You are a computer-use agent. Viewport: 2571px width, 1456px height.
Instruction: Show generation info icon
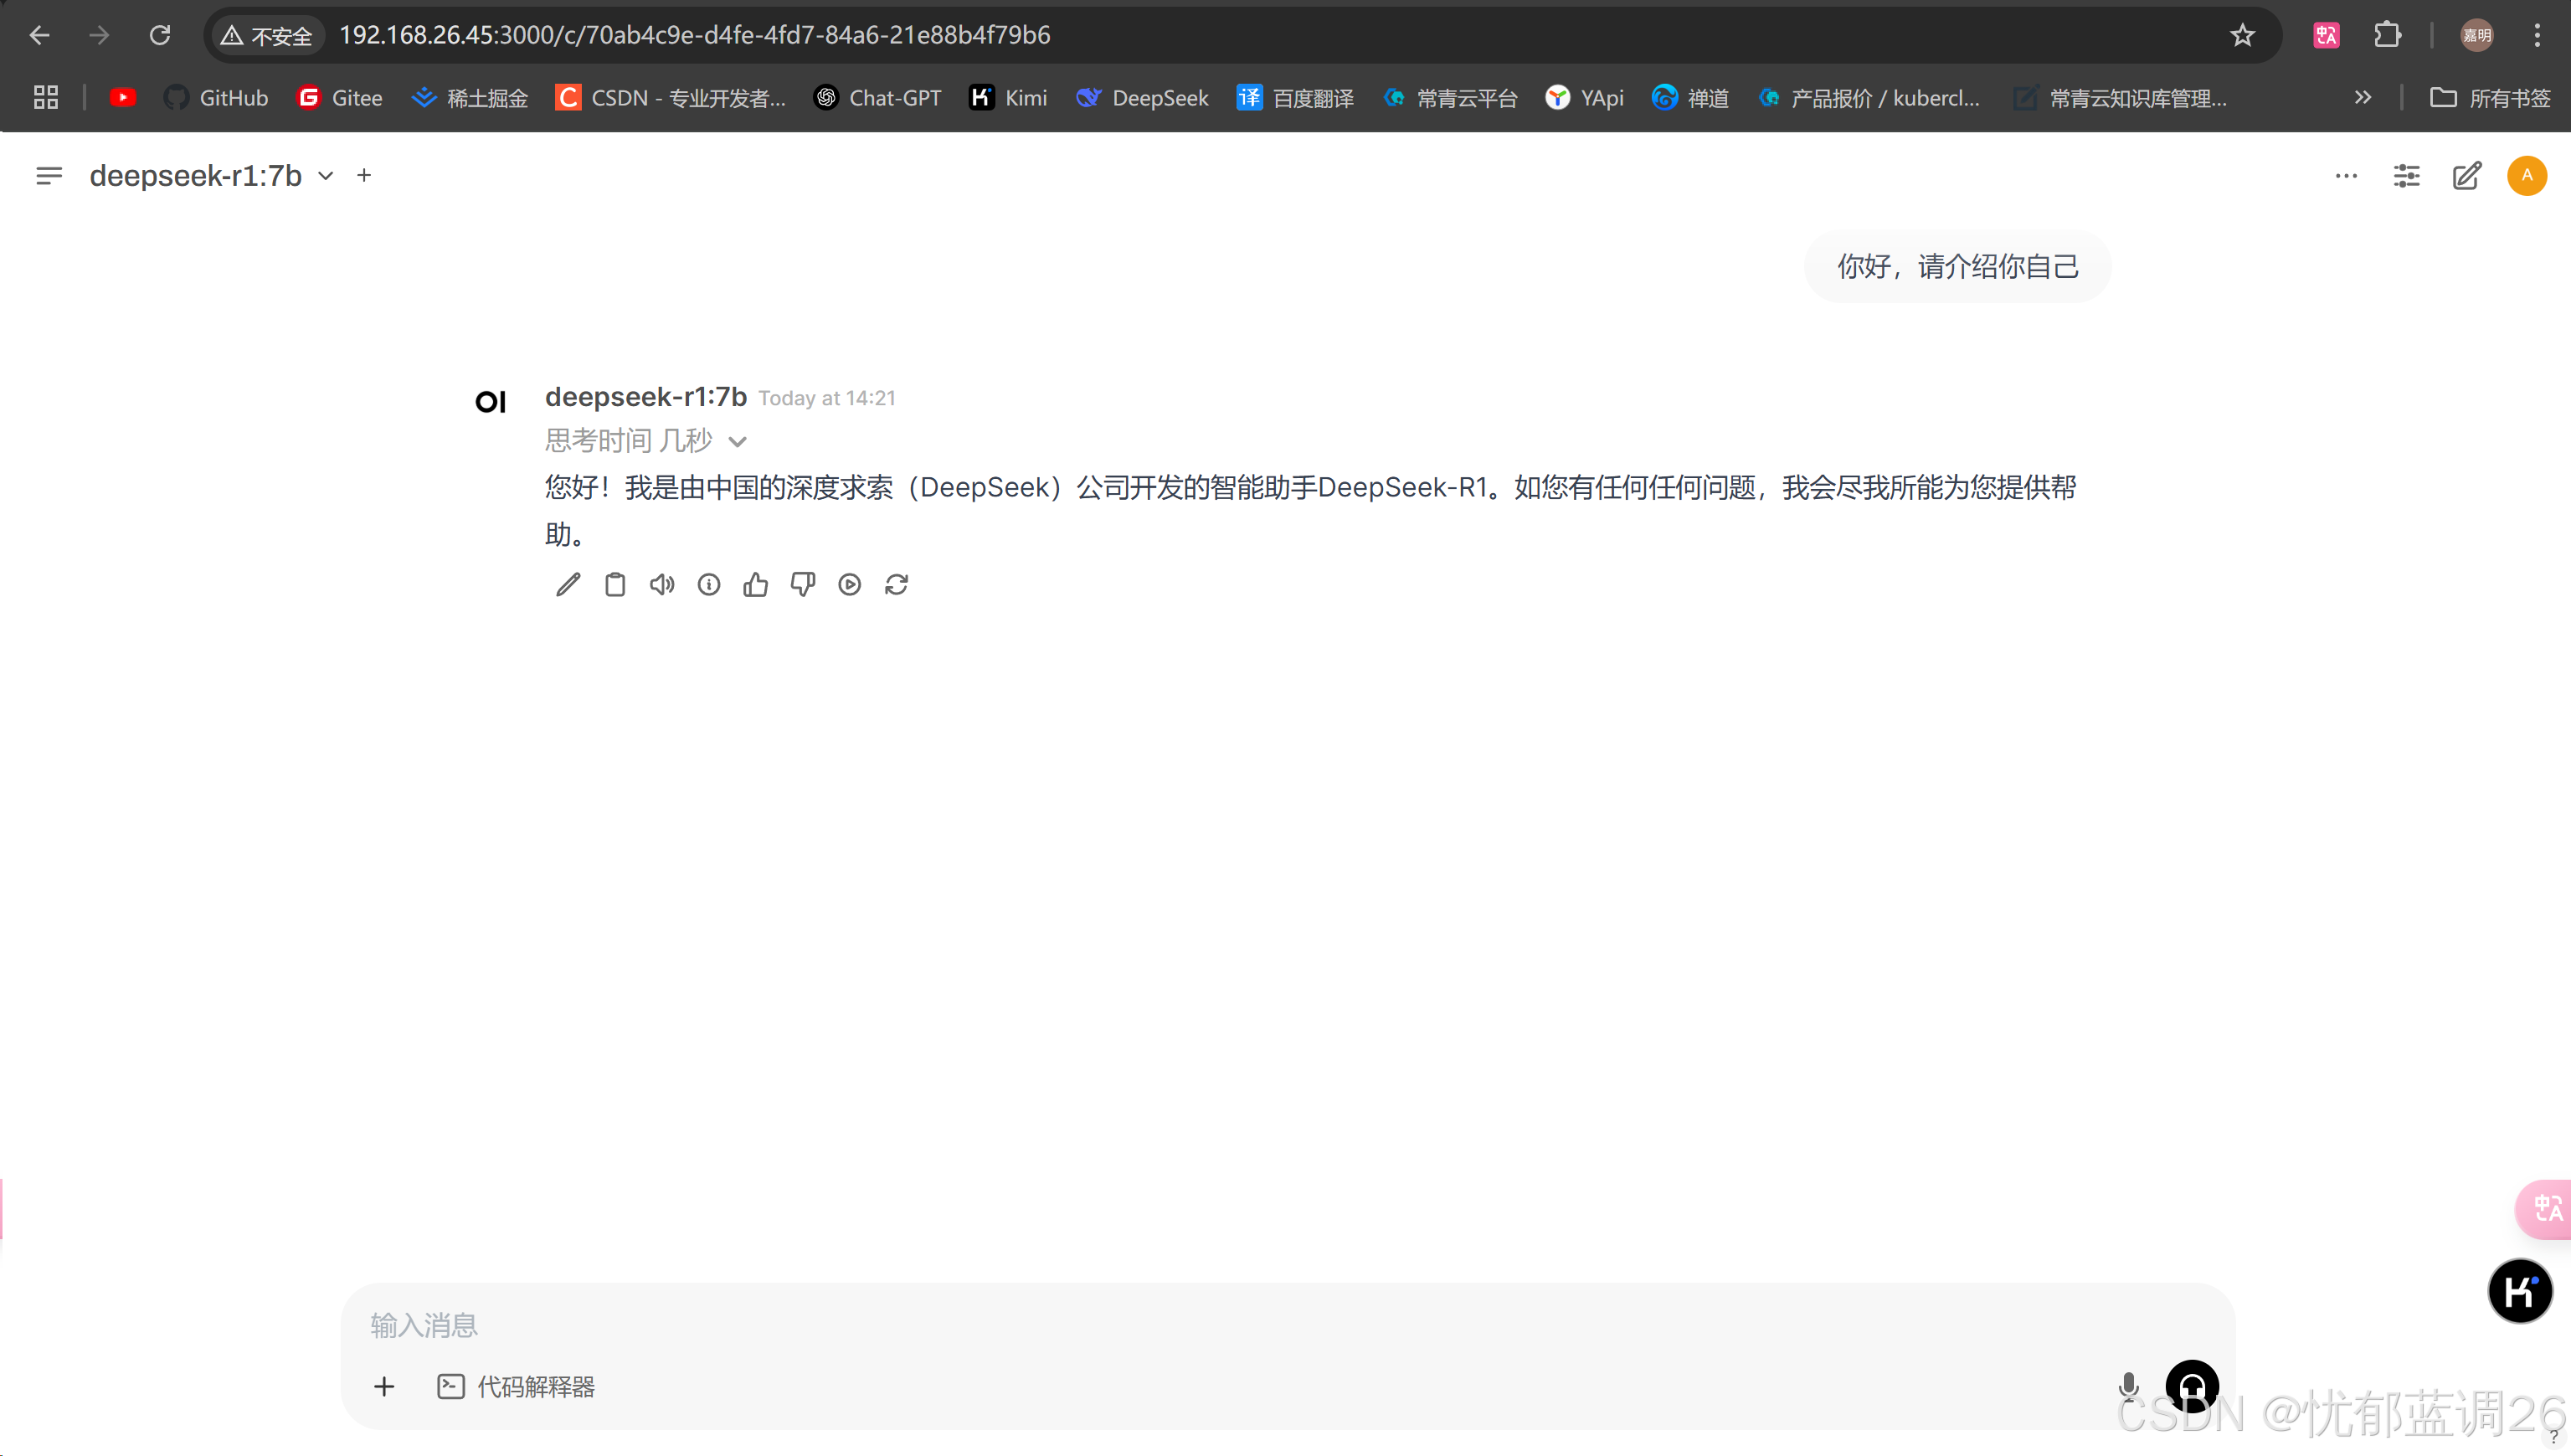point(709,585)
